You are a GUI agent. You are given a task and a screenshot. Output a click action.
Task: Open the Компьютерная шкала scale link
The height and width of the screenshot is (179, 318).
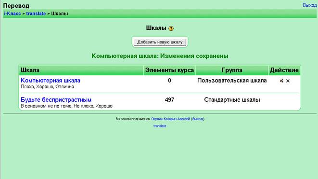coord(51,81)
